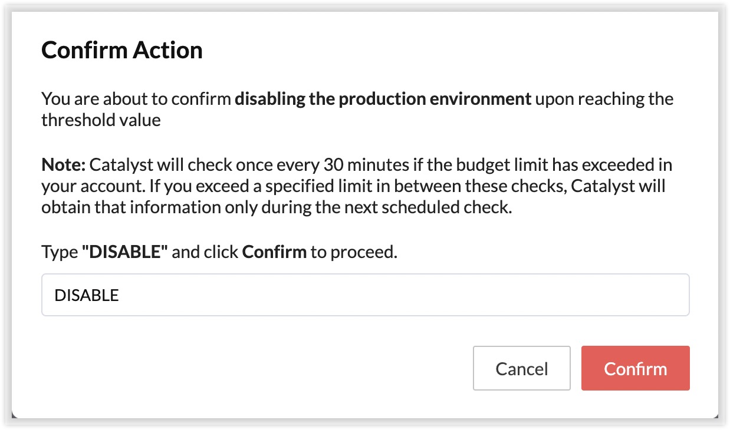The width and height of the screenshot is (730, 430).
Task: Click bold "disabling the production environment" text
Action: 383,98
